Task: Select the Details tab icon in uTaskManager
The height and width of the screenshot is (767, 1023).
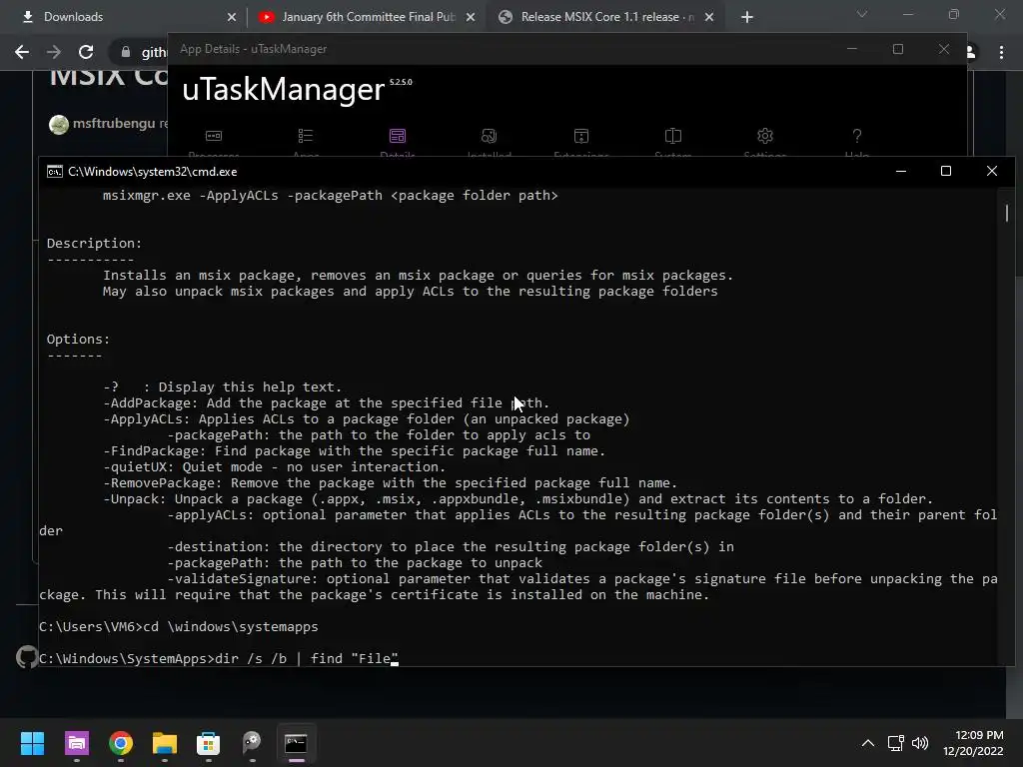Action: (x=398, y=136)
